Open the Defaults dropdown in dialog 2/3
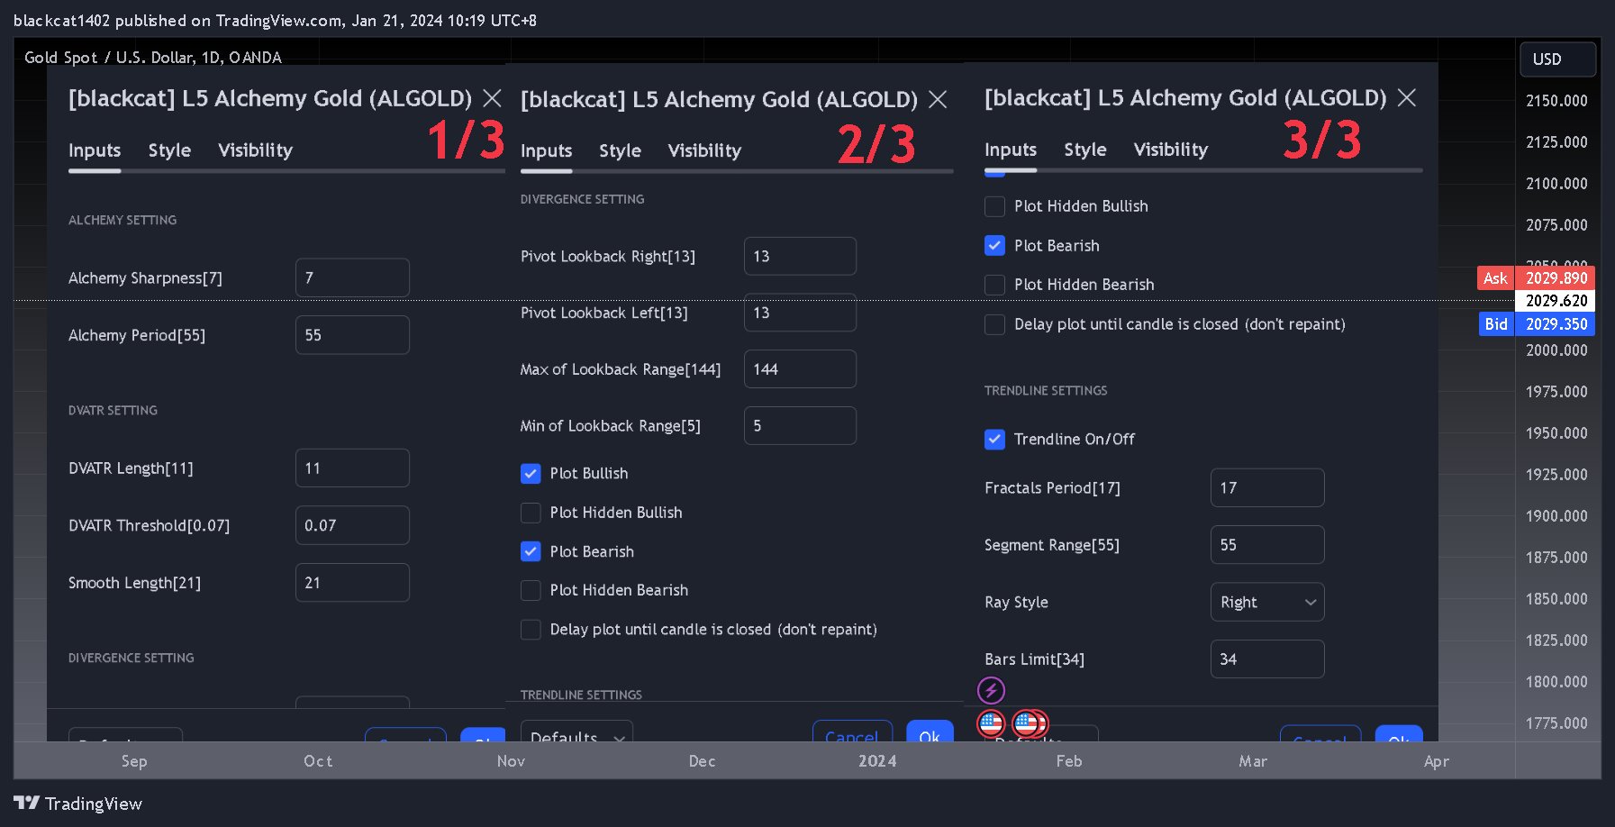This screenshot has width=1615, height=827. click(576, 732)
